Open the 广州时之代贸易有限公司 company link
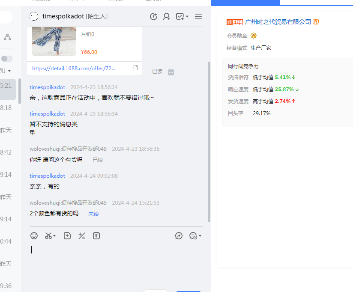Viewport: 353px width, 292px height. tap(278, 22)
